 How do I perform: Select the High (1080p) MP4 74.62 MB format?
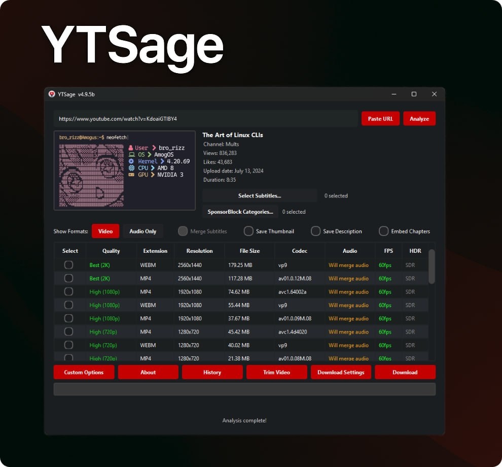point(68,291)
